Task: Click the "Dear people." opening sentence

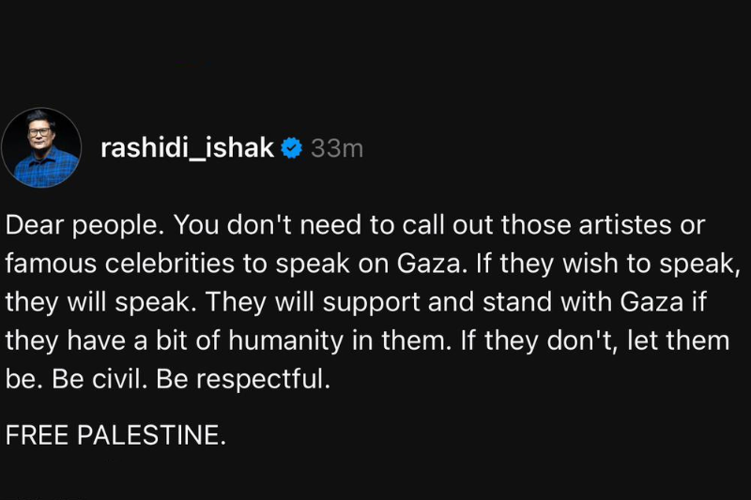Action: coord(85,226)
